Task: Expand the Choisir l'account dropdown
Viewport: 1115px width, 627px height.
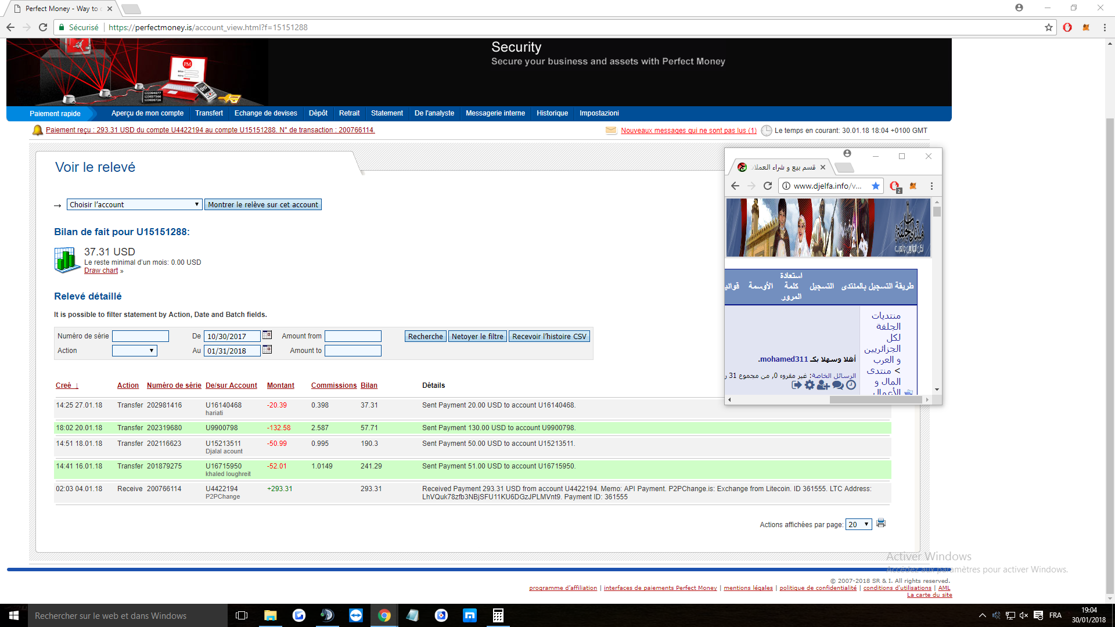Action: pos(134,204)
